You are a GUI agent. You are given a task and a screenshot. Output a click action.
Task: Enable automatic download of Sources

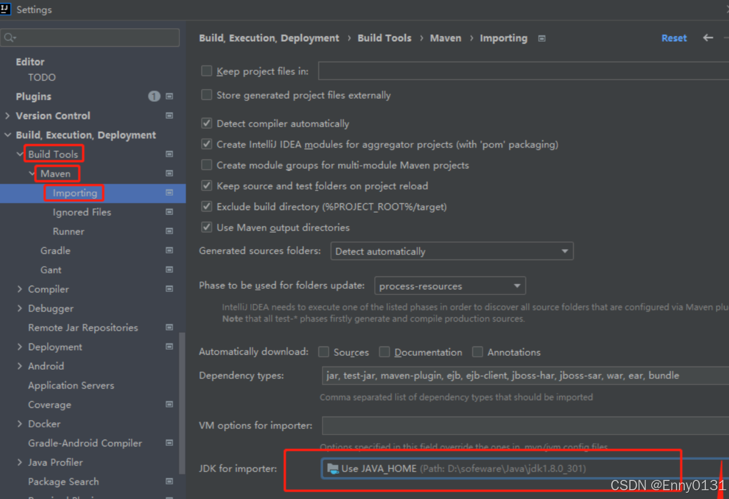point(323,352)
